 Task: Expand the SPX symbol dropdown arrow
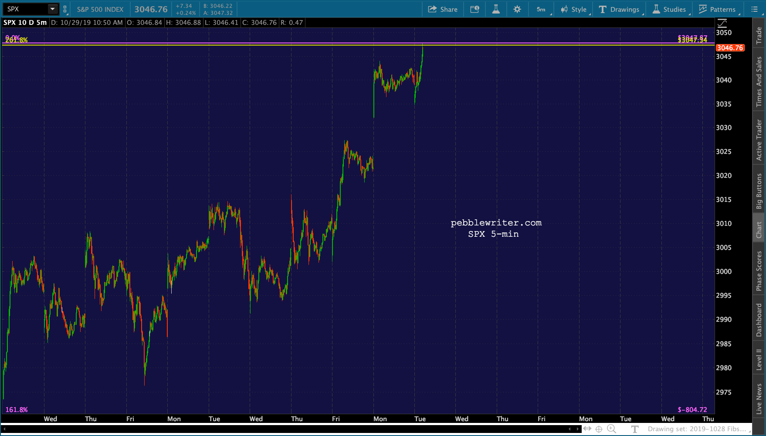pos(52,9)
